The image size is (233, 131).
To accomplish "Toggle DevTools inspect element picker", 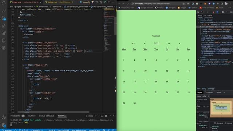I will (198, 12).
